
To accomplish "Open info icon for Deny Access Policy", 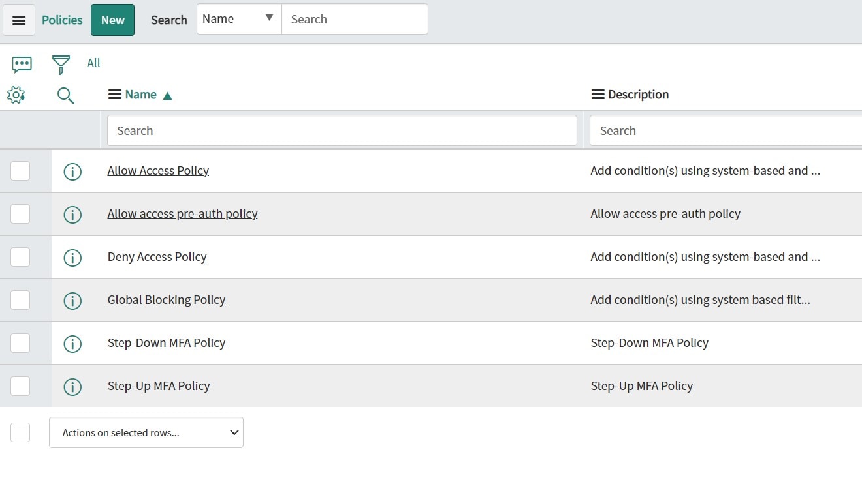I will click(x=72, y=257).
